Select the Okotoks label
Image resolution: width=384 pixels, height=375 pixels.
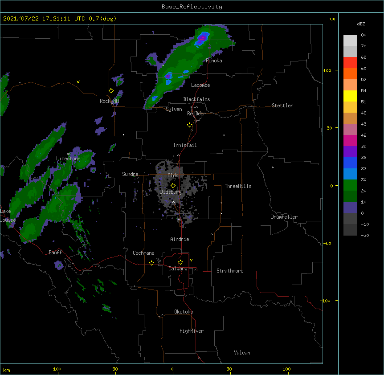184,312
